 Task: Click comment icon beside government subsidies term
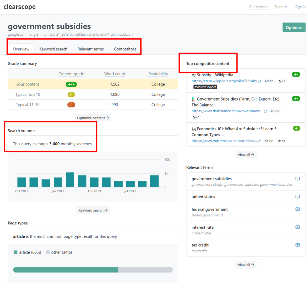click(297, 179)
